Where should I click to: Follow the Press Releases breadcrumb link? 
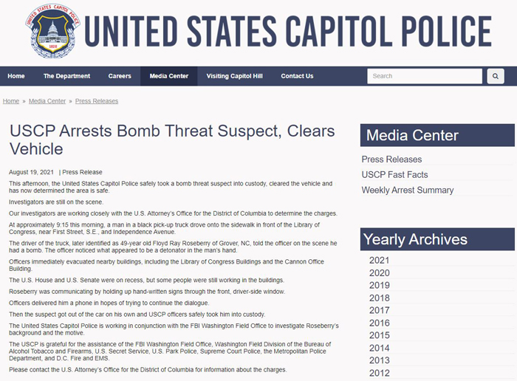point(97,101)
